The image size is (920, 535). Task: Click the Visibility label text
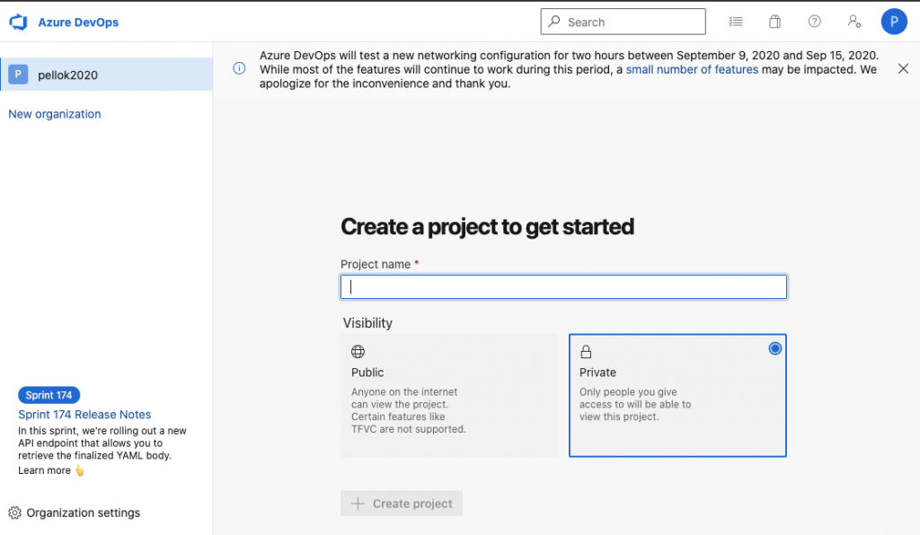[x=367, y=323]
